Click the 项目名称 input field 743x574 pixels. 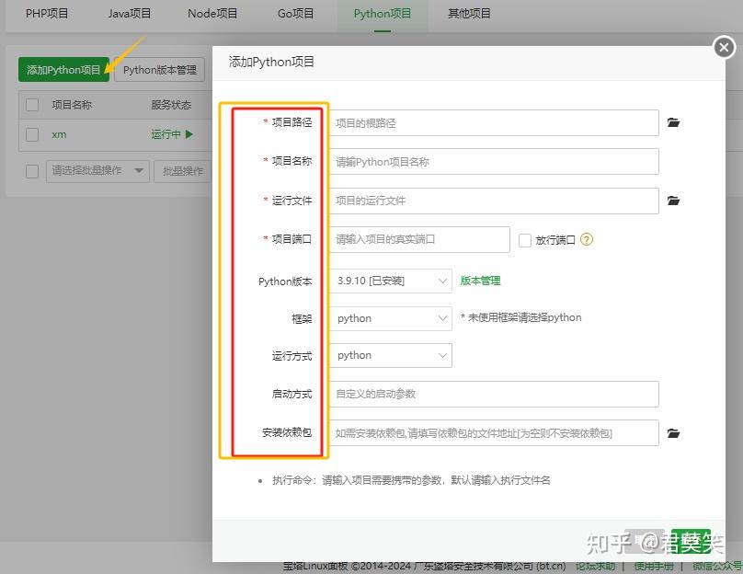(x=494, y=162)
